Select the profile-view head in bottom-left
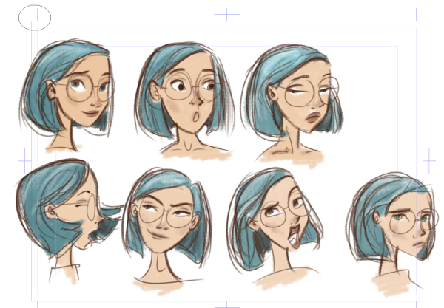The height and width of the screenshot is (308, 444). 63,214
